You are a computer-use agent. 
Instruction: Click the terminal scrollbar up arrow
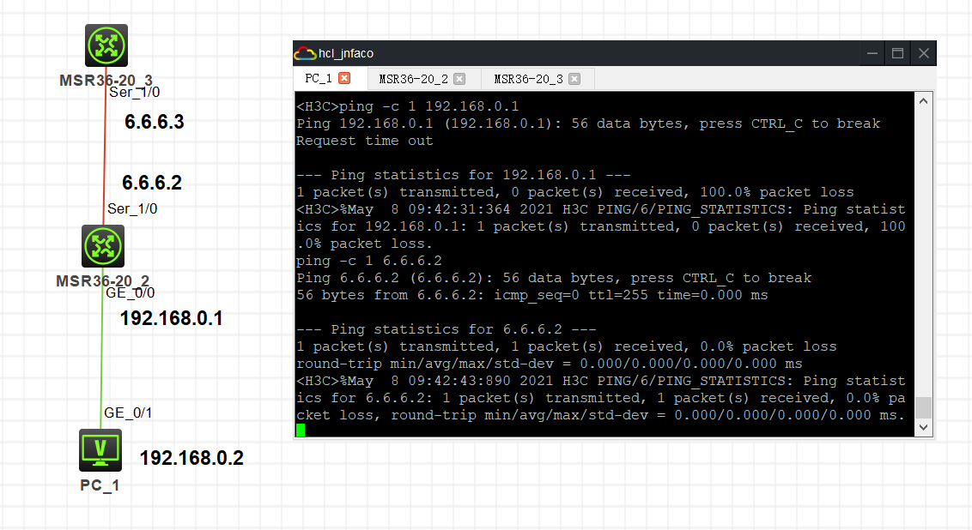(x=924, y=101)
